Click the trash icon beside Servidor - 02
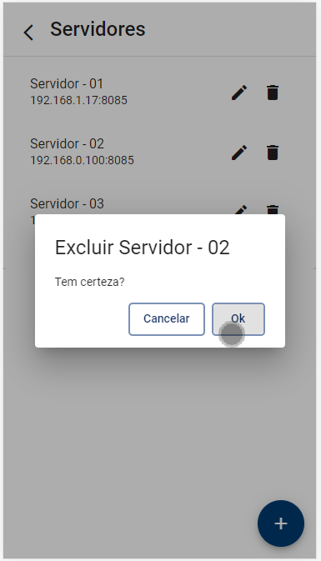The height and width of the screenshot is (561, 321). coord(273,153)
